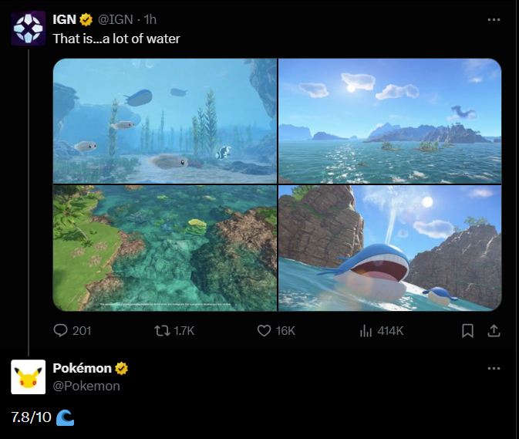Open the @Pokemon handle link
This screenshot has height=439, width=519.
(86, 386)
